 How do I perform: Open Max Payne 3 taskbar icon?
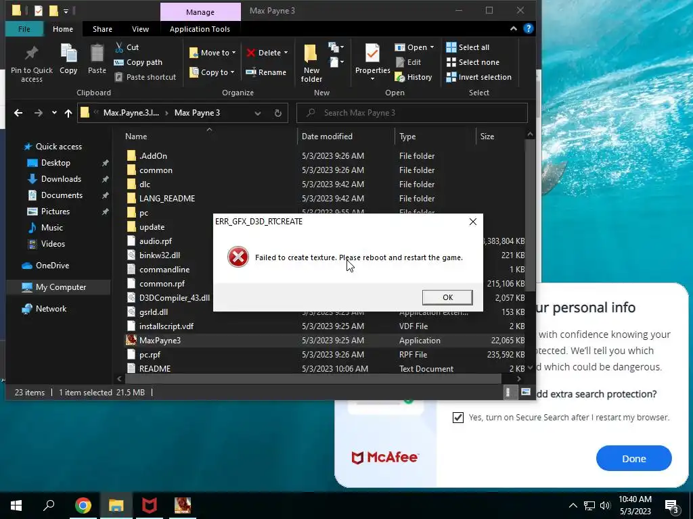(x=183, y=505)
